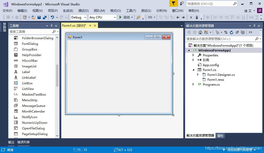The width and height of the screenshot is (264, 153).
Task: Click the notification flag icon in title bar
Action: (x=174, y=4)
